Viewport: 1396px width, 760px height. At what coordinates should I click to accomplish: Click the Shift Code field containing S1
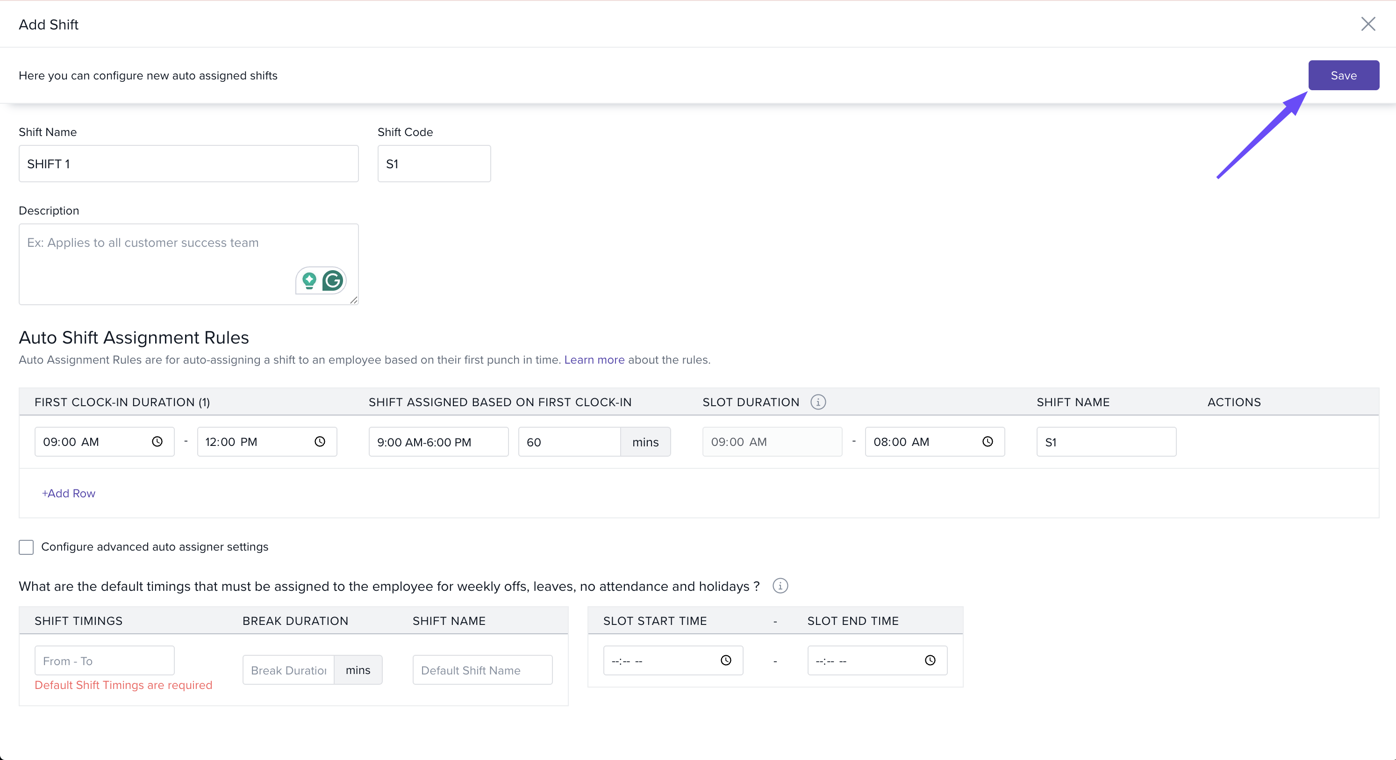coord(434,164)
